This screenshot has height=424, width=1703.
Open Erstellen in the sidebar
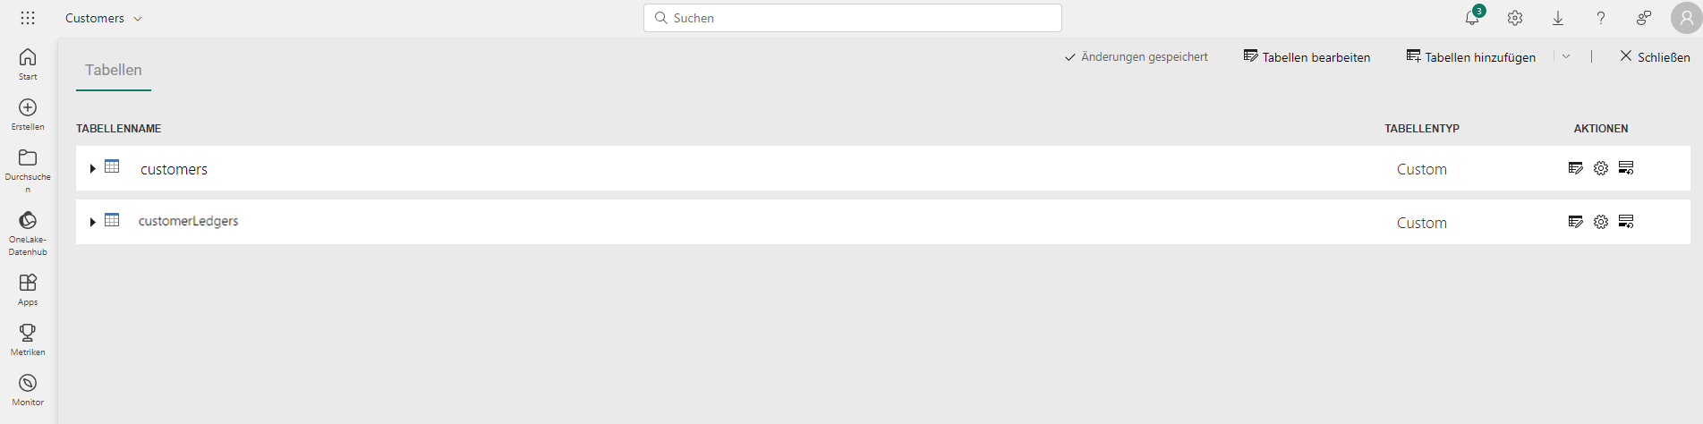click(28, 114)
